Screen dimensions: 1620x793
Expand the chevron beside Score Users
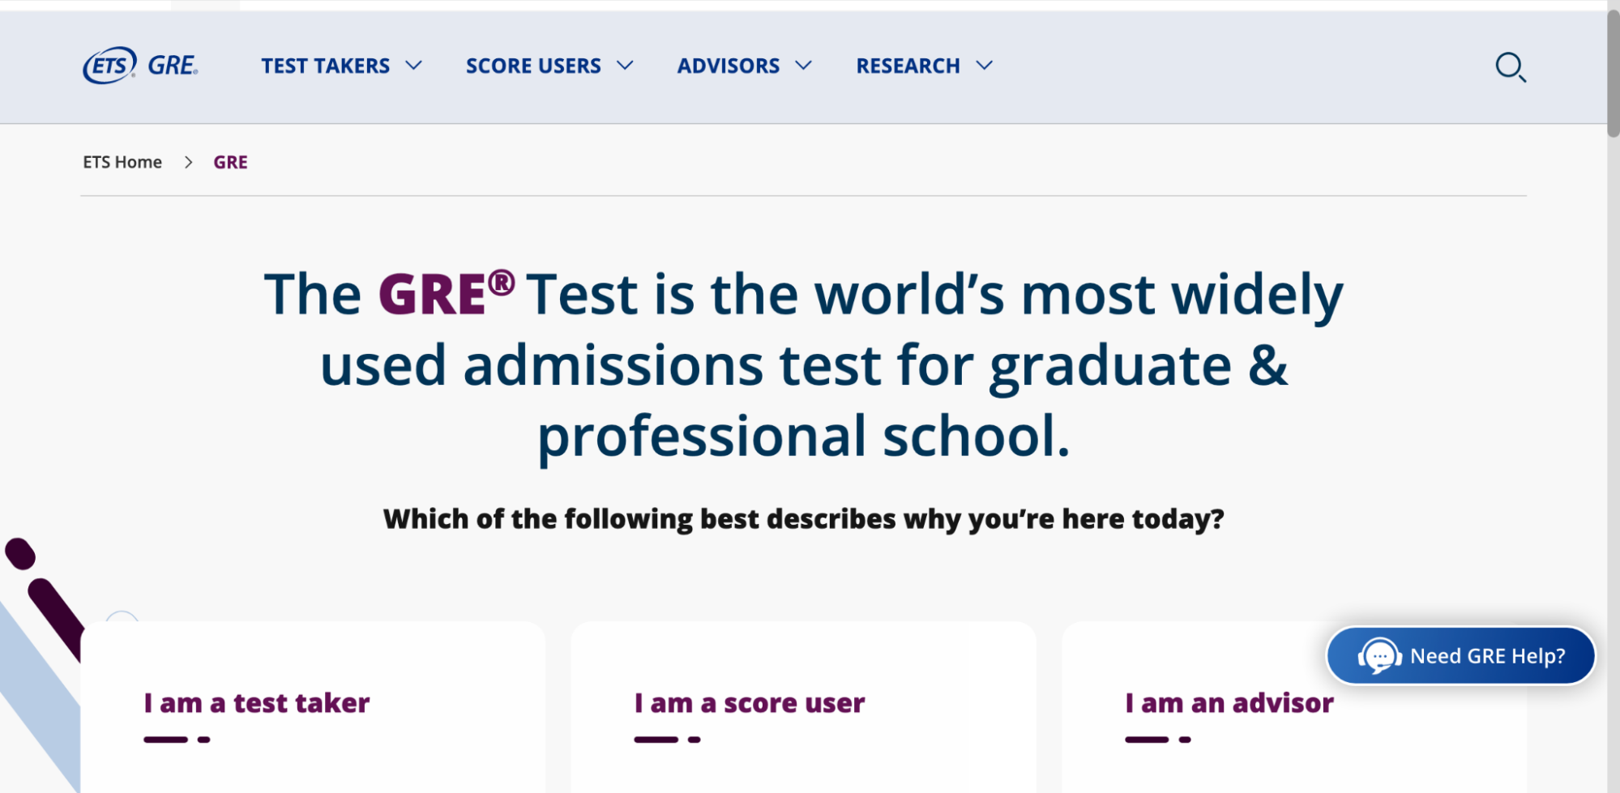pyautogui.click(x=625, y=66)
